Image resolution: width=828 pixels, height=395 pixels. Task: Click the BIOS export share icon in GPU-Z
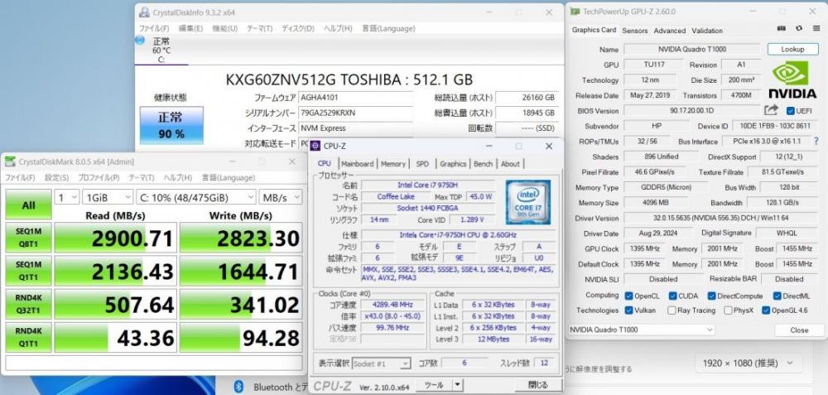[771, 110]
